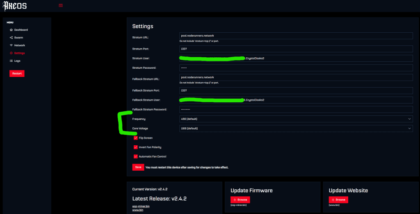This screenshot has height=214, width=420.
Task: Toggle the hamburger menu icon
Action: coord(61,5)
